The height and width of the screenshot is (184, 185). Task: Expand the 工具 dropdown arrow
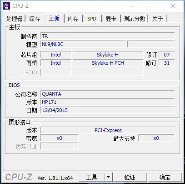(108, 177)
